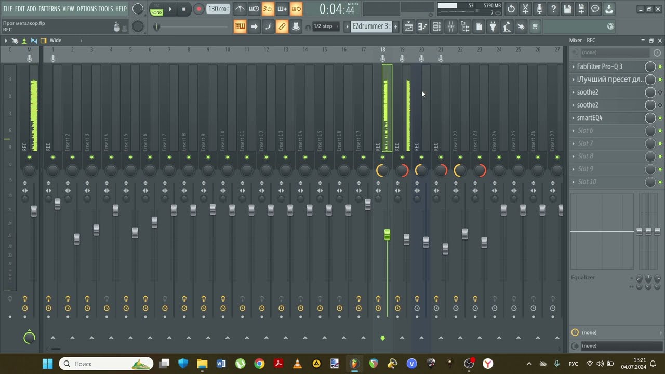Switch the PAT/SONG mode button
The image size is (665, 374).
(x=156, y=9)
